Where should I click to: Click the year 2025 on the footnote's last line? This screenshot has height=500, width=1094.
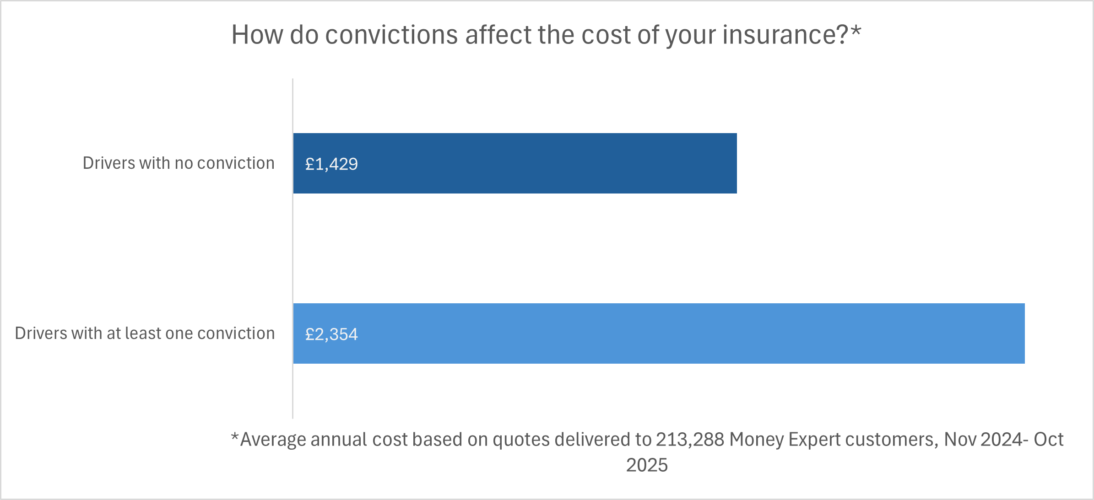pos(647,465)
